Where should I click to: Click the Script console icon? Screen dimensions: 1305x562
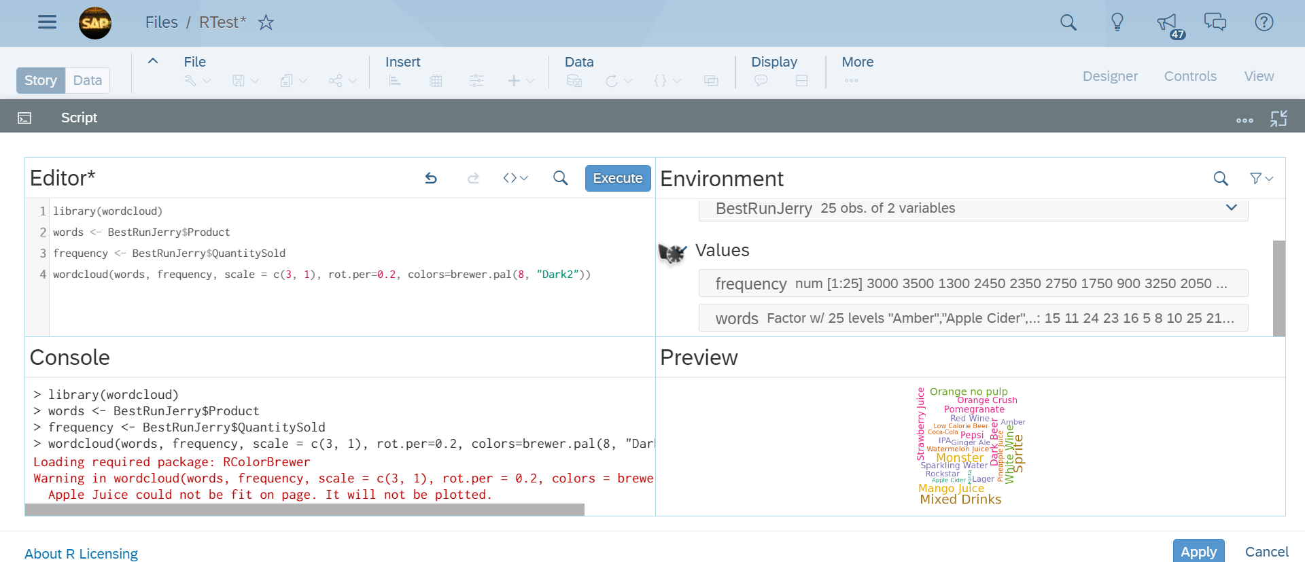tap(24, 118)
